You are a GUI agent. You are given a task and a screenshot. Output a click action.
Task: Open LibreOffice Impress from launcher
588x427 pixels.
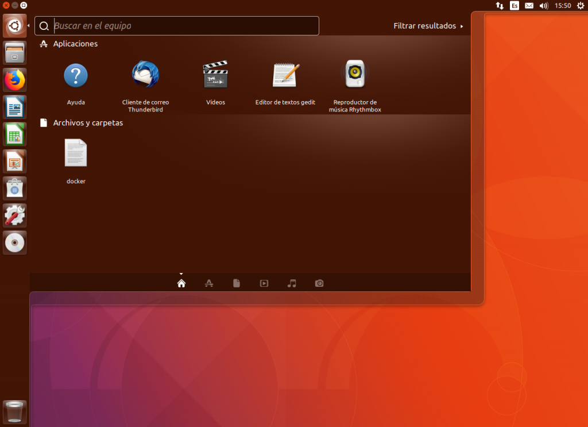14,161
